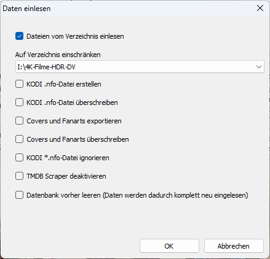This screenshot has height=259, width=270.
Task: Check the 'Datenbank vorher leeren' checkbox
Action: pos(19,195)
